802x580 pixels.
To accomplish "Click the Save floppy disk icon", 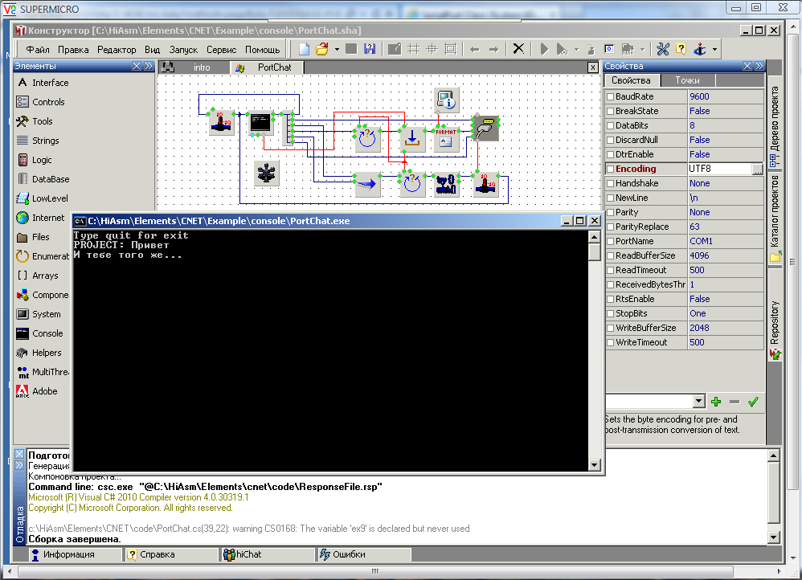I will tap(370, 49).
